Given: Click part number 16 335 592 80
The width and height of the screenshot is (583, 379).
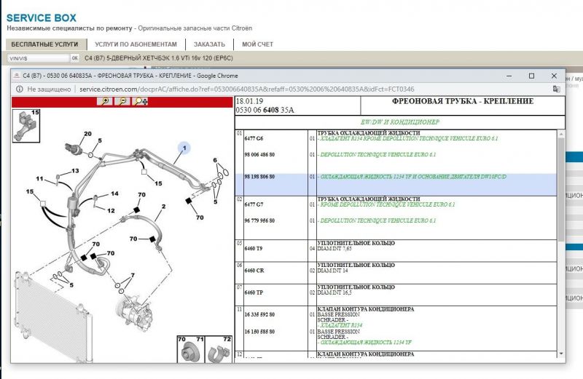Looking at the screenshot, I should click(259, 314).
